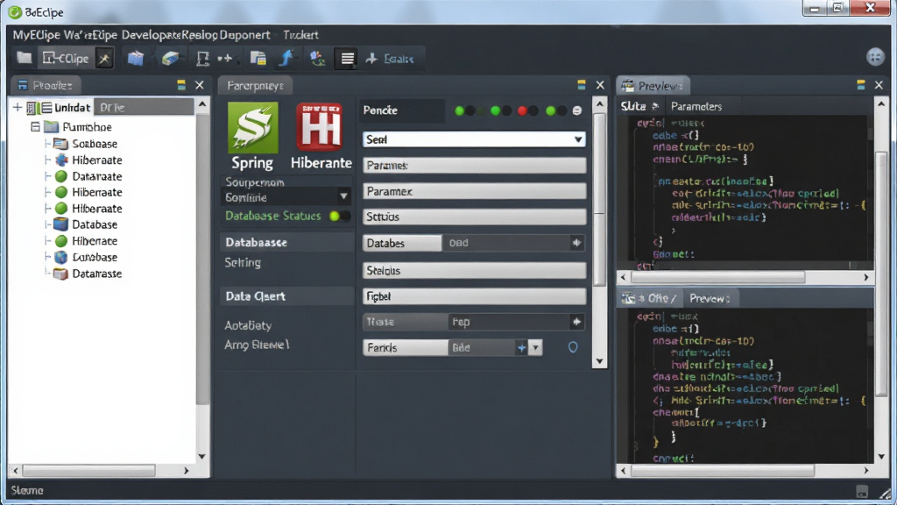897x505 pixels.
Task: Select the Hiberaate item with blue cube icon
Action: tap(88, 160)
